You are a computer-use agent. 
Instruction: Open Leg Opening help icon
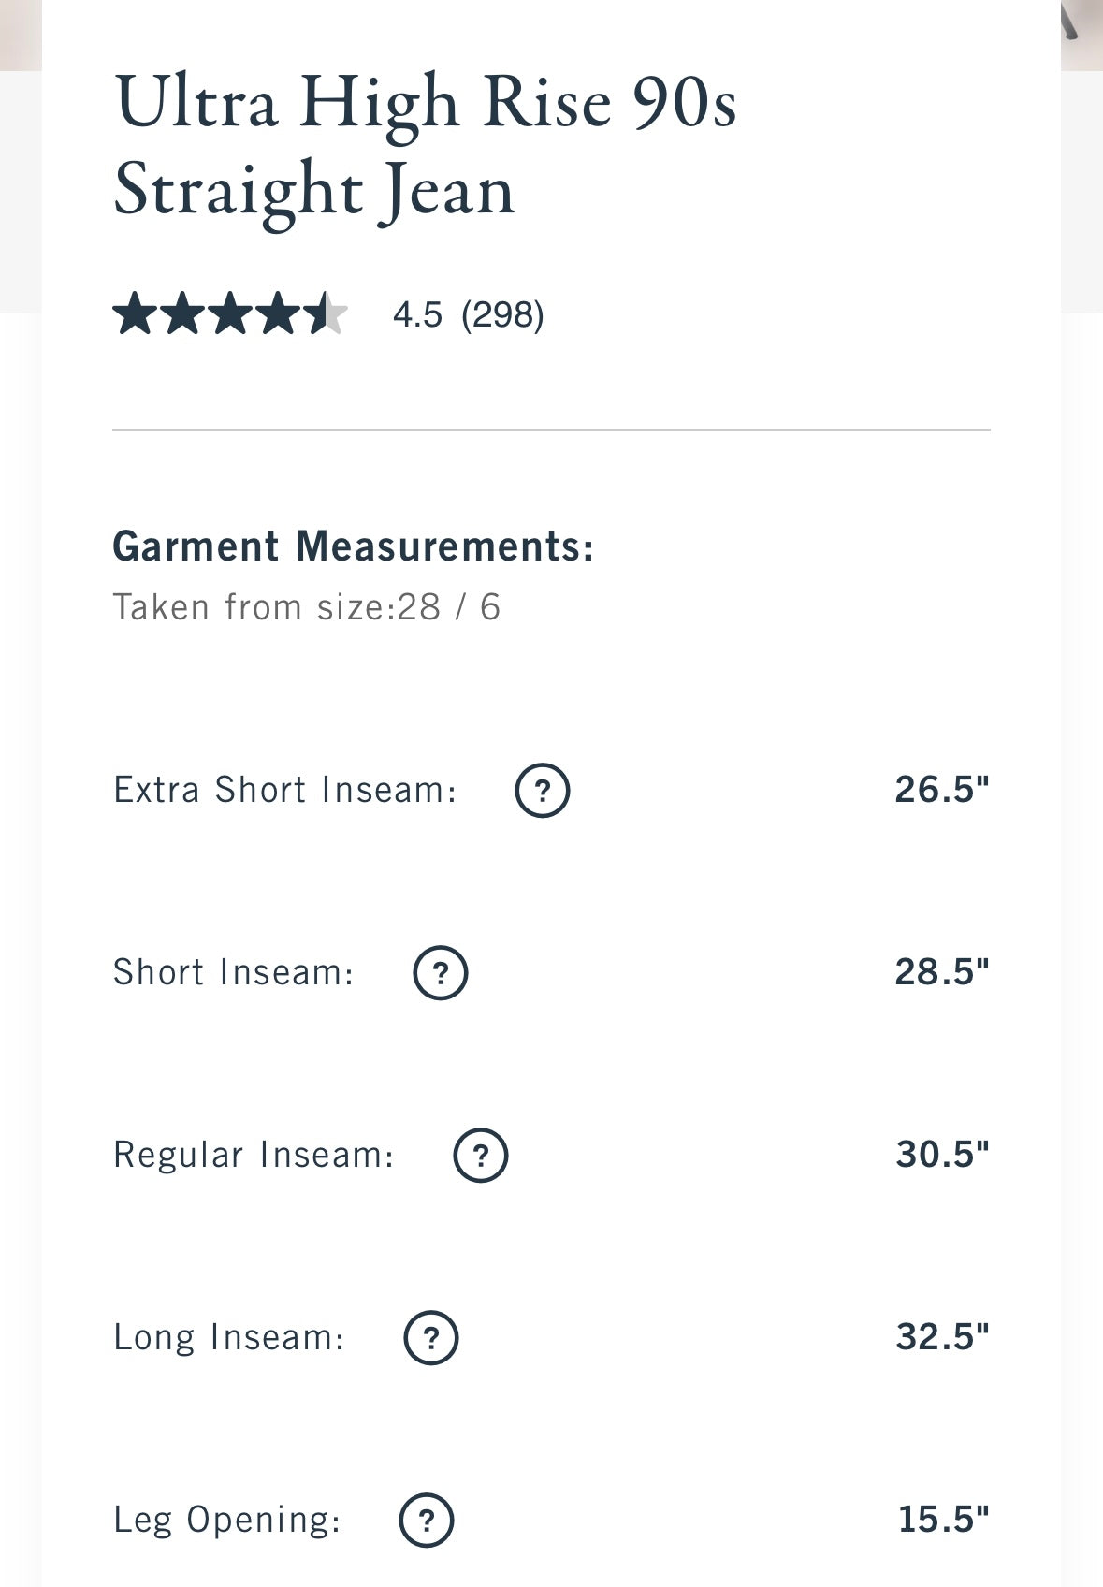427,1521
